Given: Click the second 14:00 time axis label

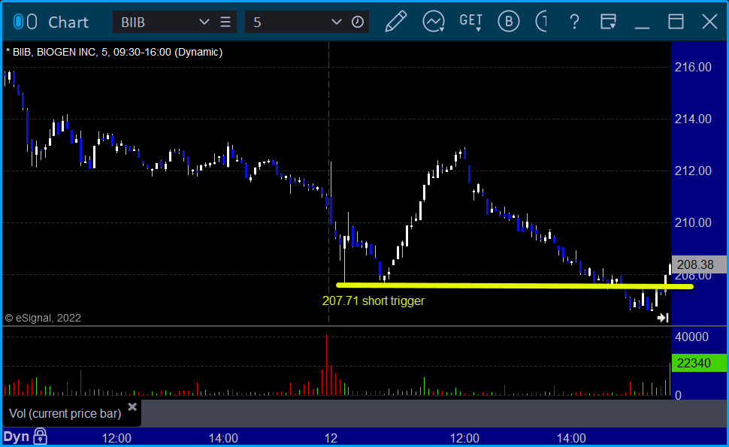Looking at the screenshot, I should pos(571,438).
